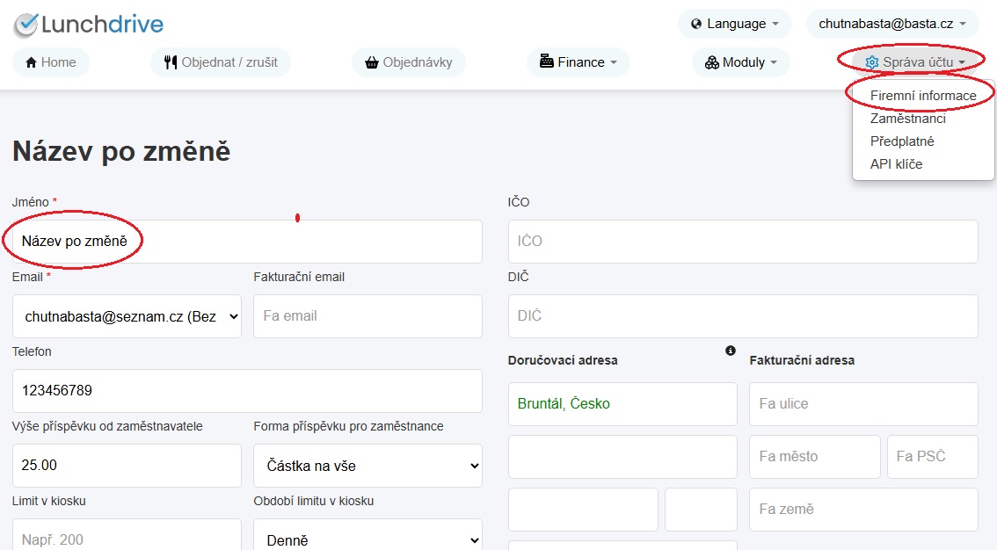997x550 pixels.
Task: Go to Home
Action: [51, 62]
